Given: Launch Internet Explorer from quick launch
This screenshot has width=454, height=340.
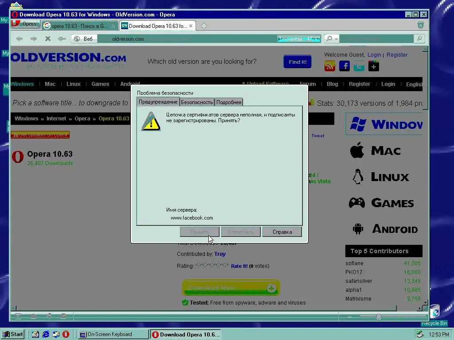Looking at the screenshot, I should pos(46,335).
